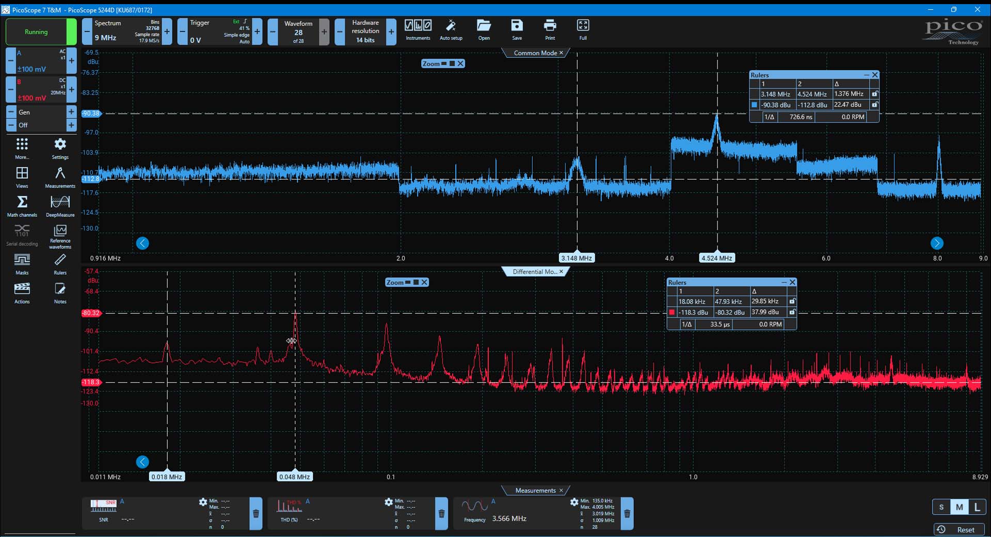Screen dimensions: 991x537
Task: Select large measurement size L
Action: point(977,507)
